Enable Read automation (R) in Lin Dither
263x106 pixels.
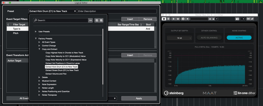click(174, 19)
